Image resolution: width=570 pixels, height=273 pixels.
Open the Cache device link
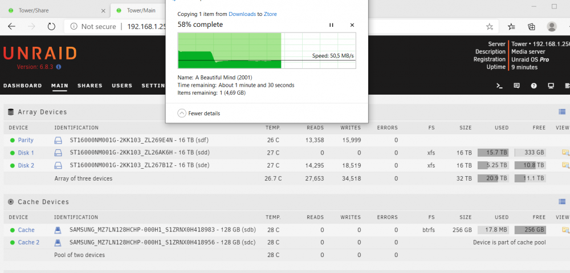tap(26, 230)
